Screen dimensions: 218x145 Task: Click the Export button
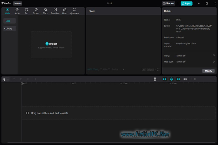point(187,3)
